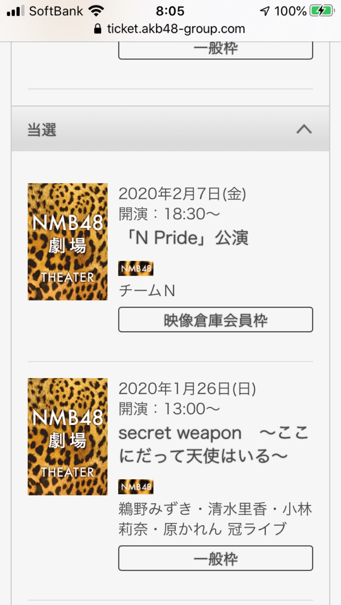Tap the bottom 一般枠 button
This screenshot has height=605, width=341.
tap(216, 558)
